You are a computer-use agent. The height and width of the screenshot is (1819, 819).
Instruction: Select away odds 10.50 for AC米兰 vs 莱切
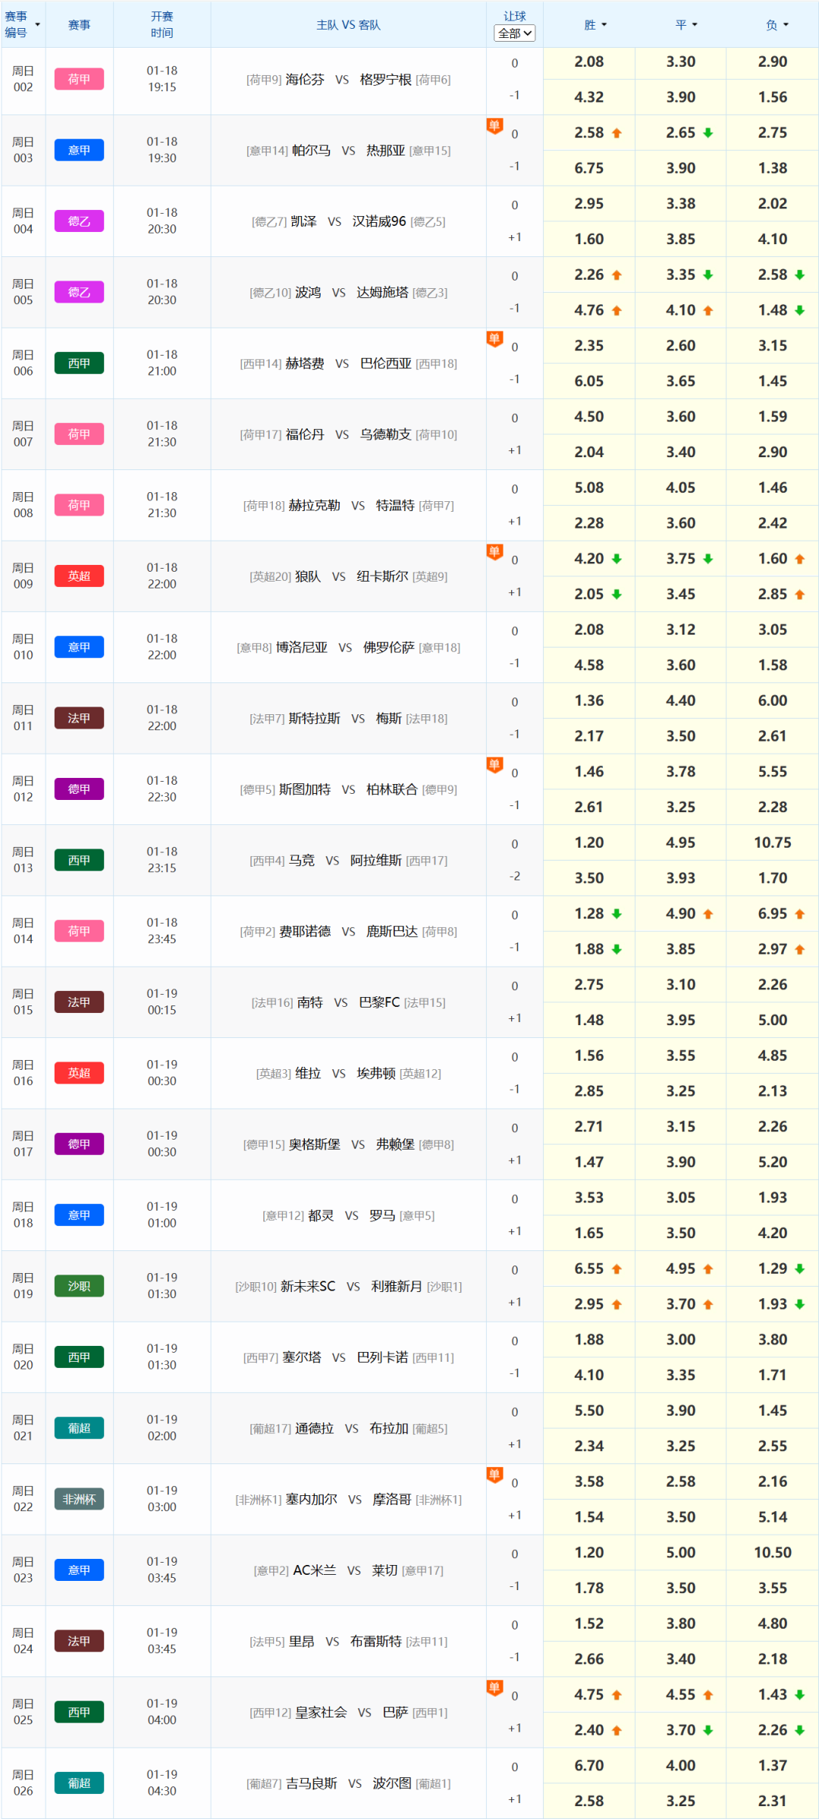(x=773, y=1552)
